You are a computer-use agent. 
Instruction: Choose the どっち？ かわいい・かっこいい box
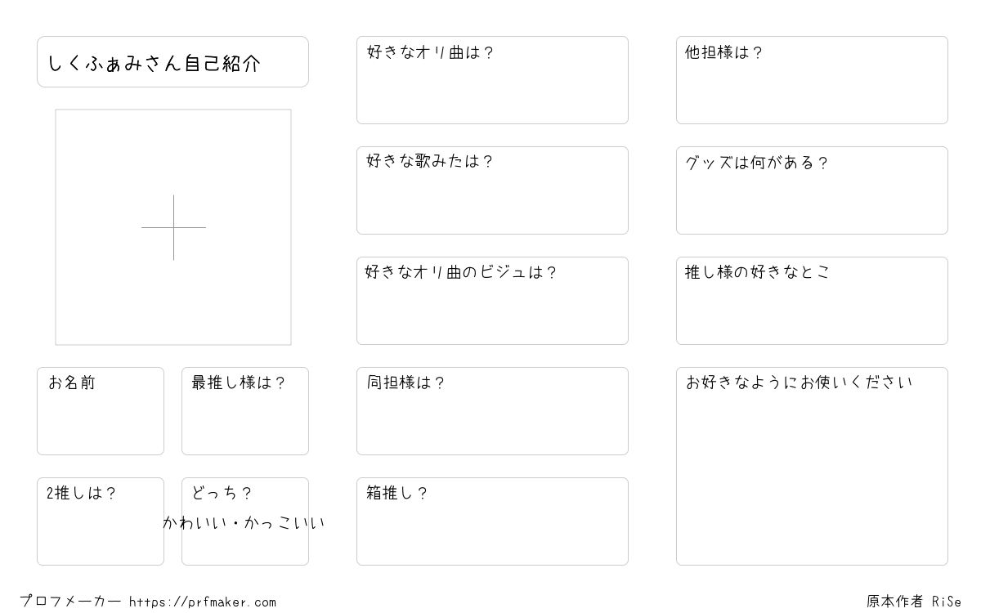coord(245,521)
